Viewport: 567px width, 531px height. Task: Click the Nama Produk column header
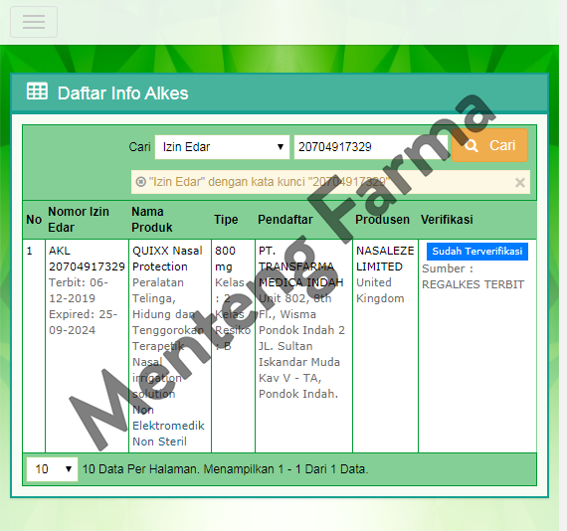pos(151,220)
